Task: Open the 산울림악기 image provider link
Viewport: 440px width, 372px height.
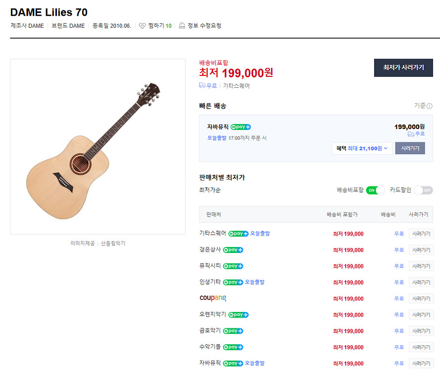Action: 112,243
